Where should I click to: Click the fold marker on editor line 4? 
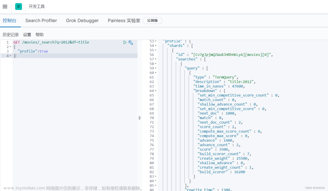(x=10, y=56)
